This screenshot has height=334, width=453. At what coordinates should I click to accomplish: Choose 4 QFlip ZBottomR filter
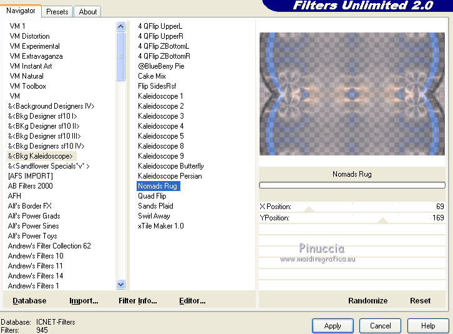164,56
